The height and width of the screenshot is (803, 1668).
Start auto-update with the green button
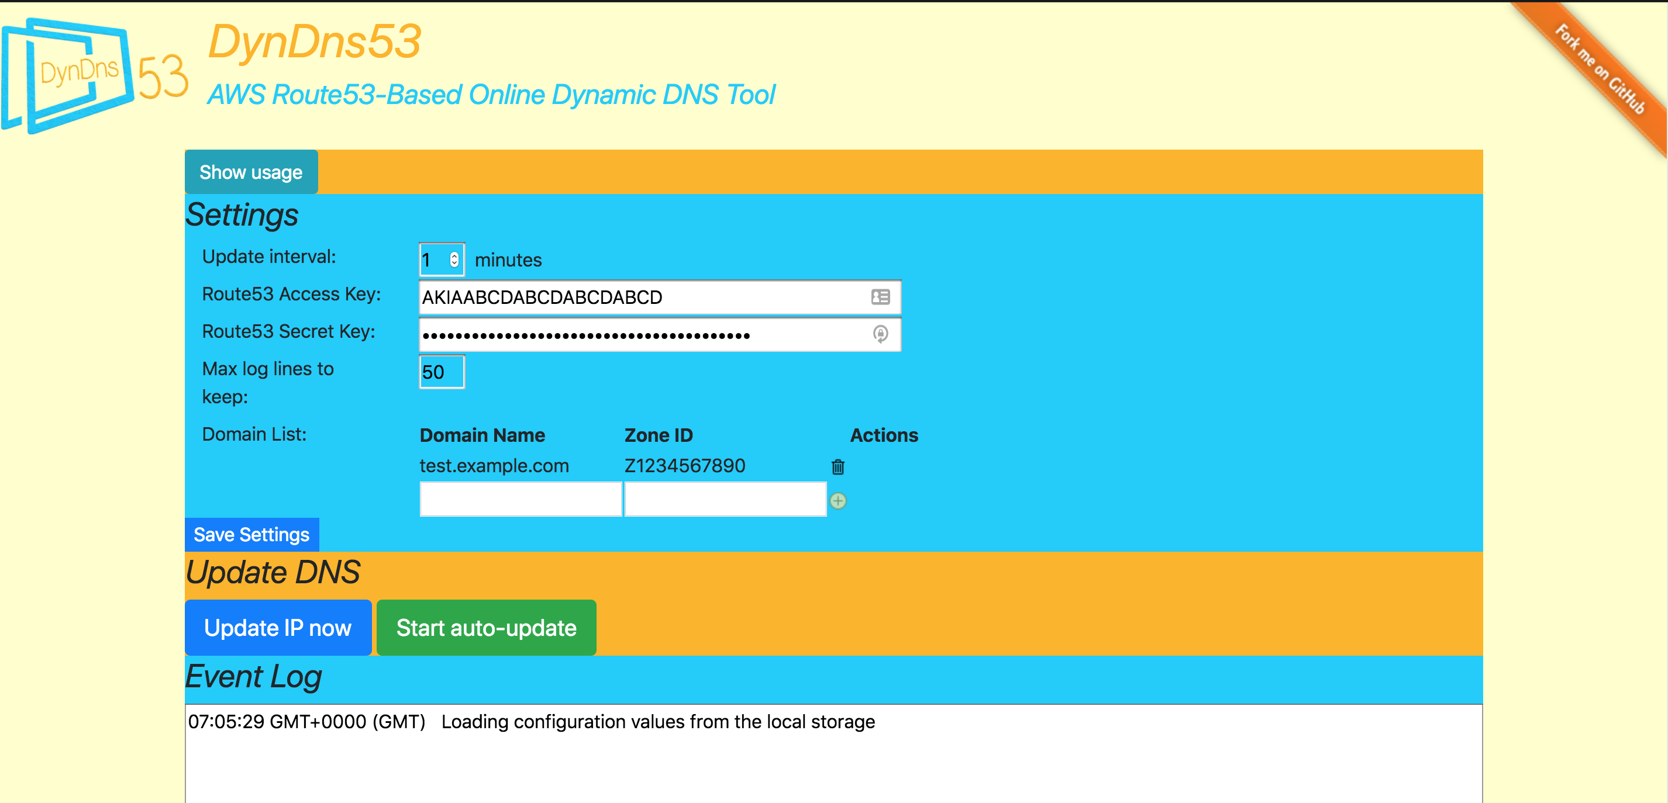click(486, 628)
